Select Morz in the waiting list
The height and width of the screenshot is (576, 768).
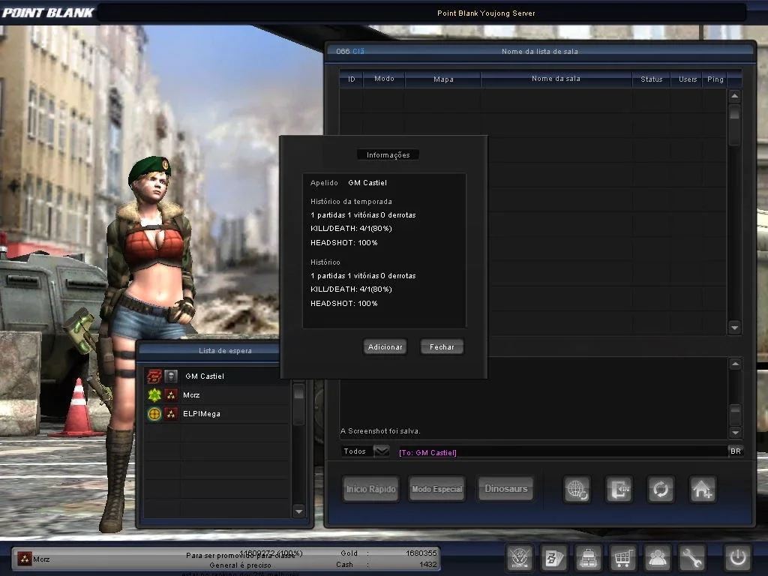[217, 394]
